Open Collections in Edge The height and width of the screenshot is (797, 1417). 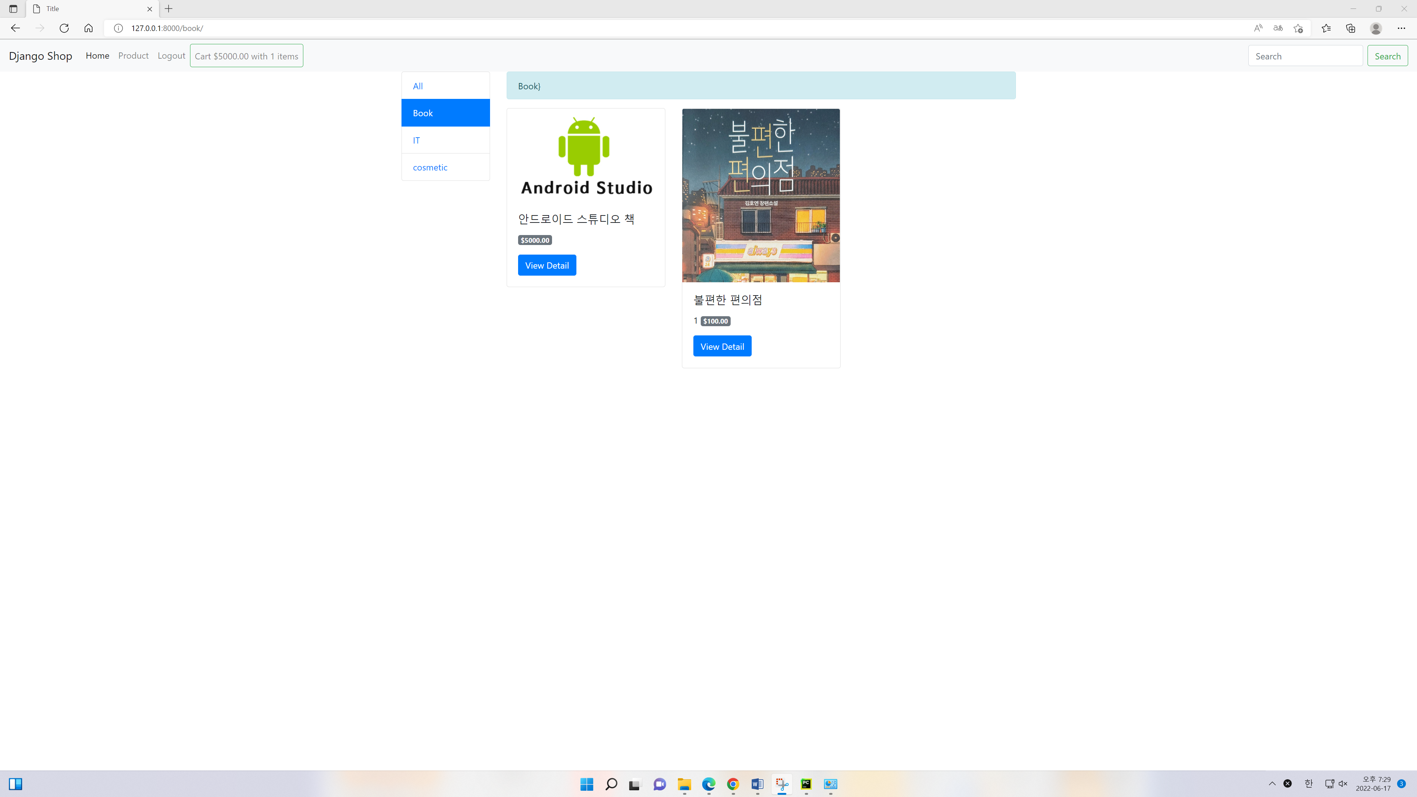click(x=1350, y=28)
